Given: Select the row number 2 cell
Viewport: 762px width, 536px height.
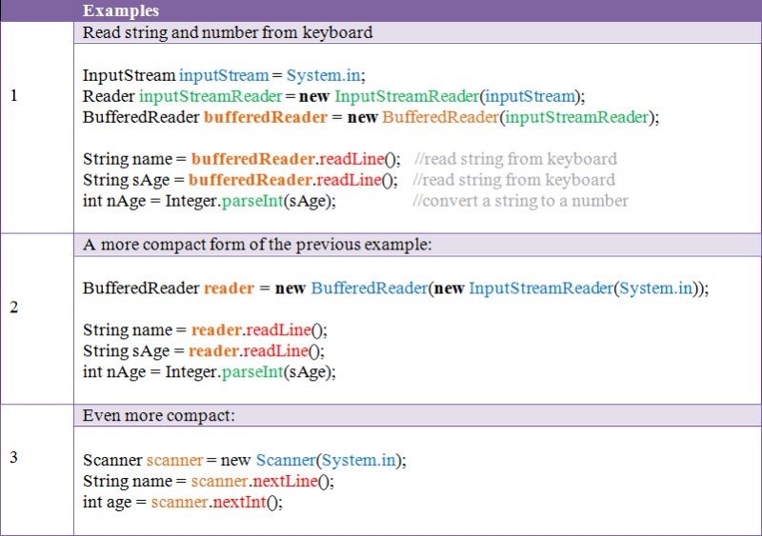Looking at the screenshot, I should 13,308.
